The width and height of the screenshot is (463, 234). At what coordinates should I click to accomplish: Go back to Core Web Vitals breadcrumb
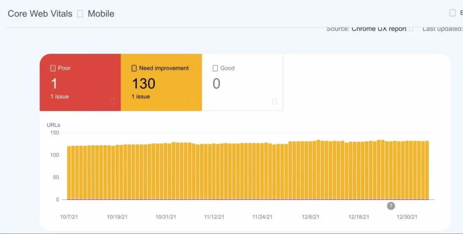pyautogui.click(x=40, y=14)
